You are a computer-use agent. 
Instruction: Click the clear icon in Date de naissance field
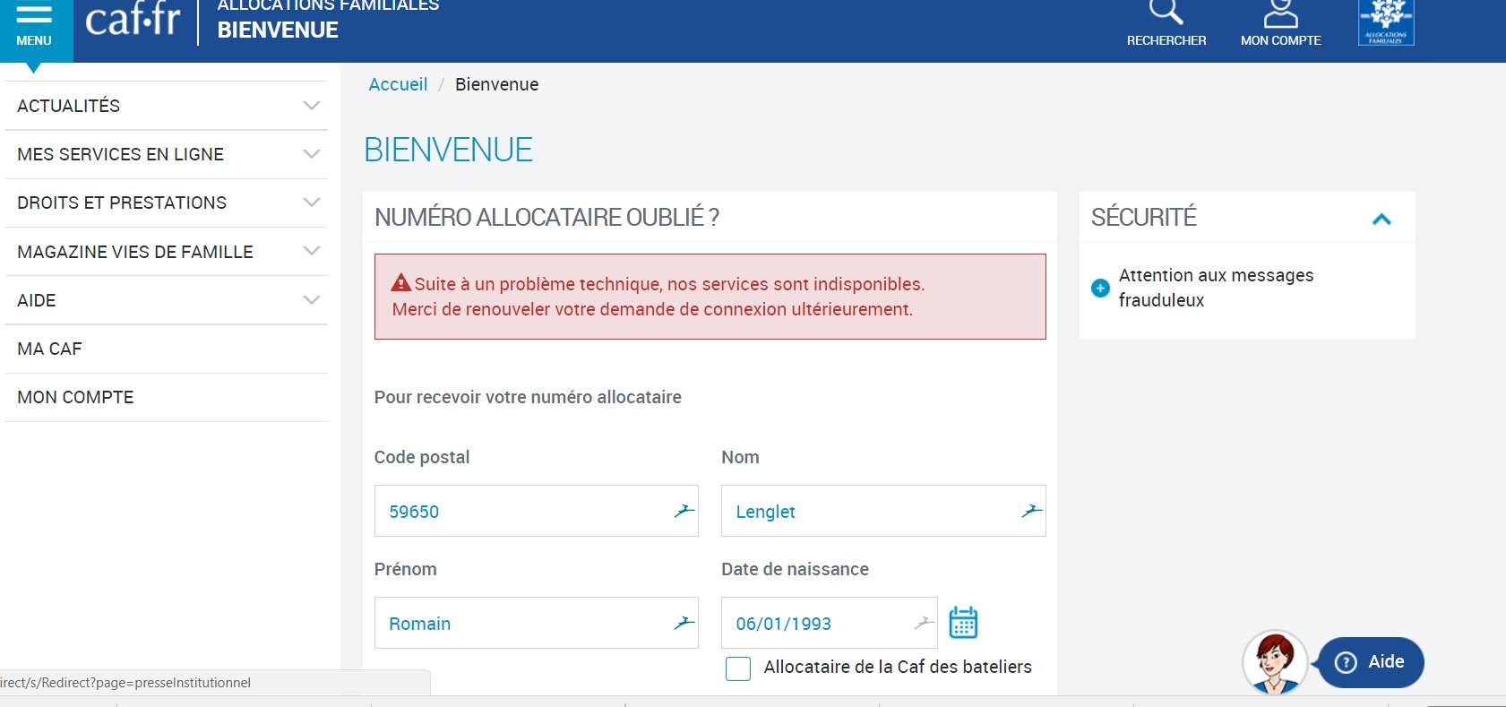[924, 623]
